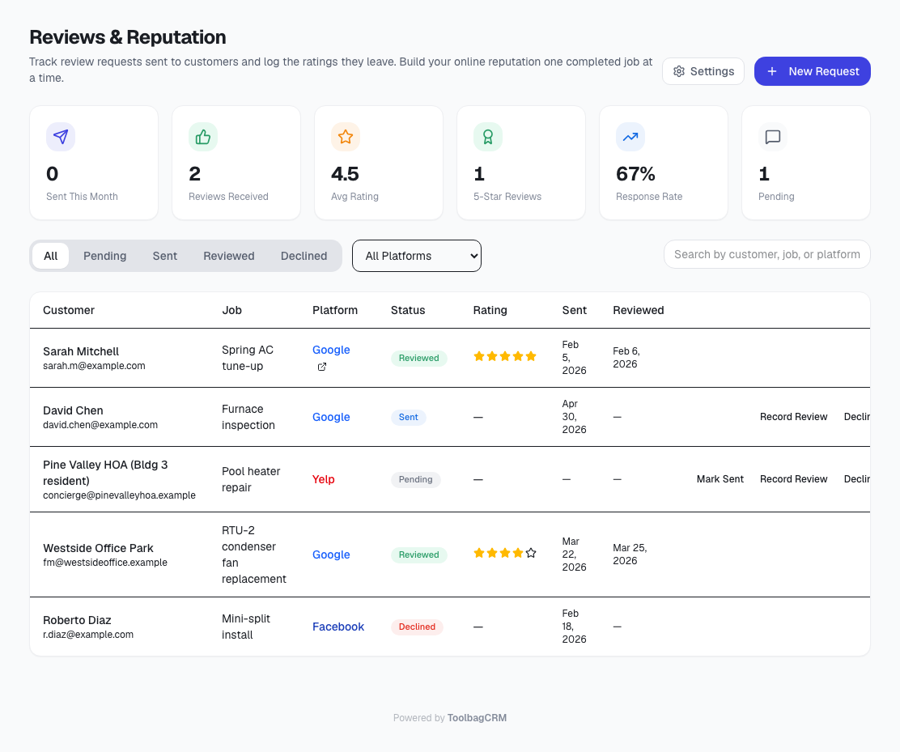
Task: Open the Settings button
Action: pyautogui.click(x=703, y=71)
